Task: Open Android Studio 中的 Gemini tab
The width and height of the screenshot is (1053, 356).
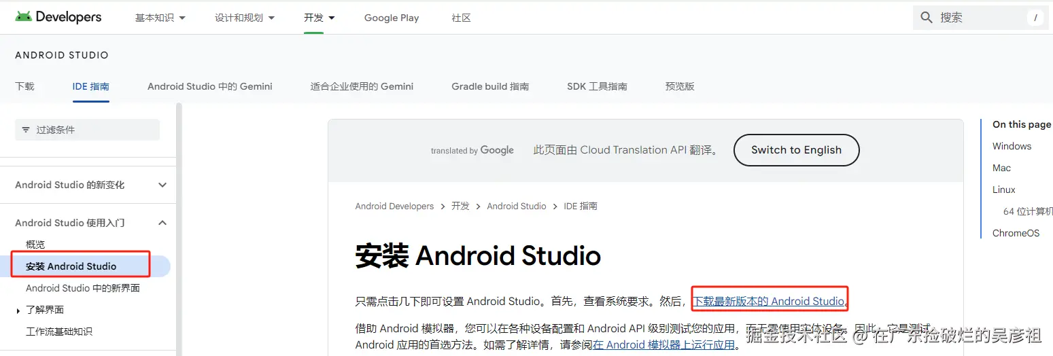Action: point(210,86)
